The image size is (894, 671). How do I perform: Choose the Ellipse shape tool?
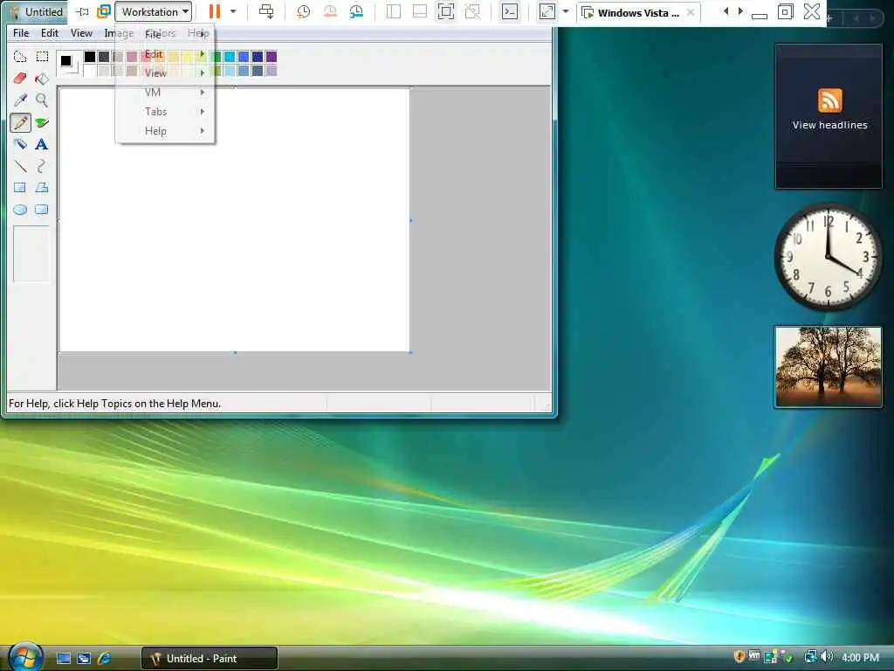pyautogui.click(x=20, y=210)
